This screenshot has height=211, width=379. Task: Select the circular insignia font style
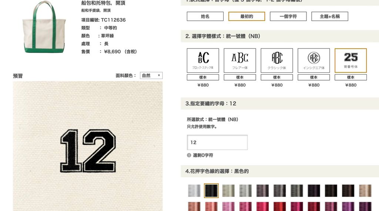pyautogui.click(x=314, y=60)
